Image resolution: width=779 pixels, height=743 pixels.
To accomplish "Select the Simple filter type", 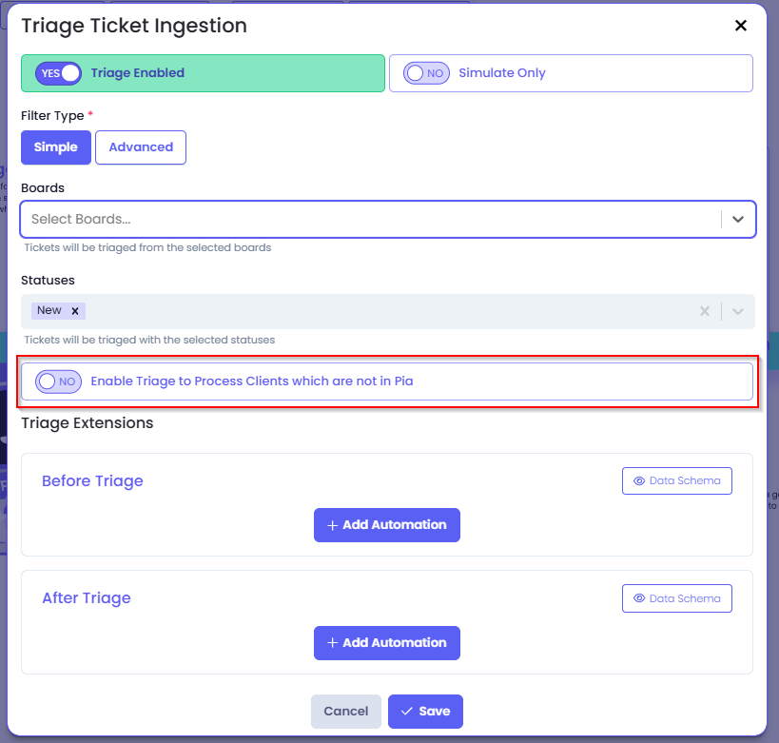I will (56, 147).
